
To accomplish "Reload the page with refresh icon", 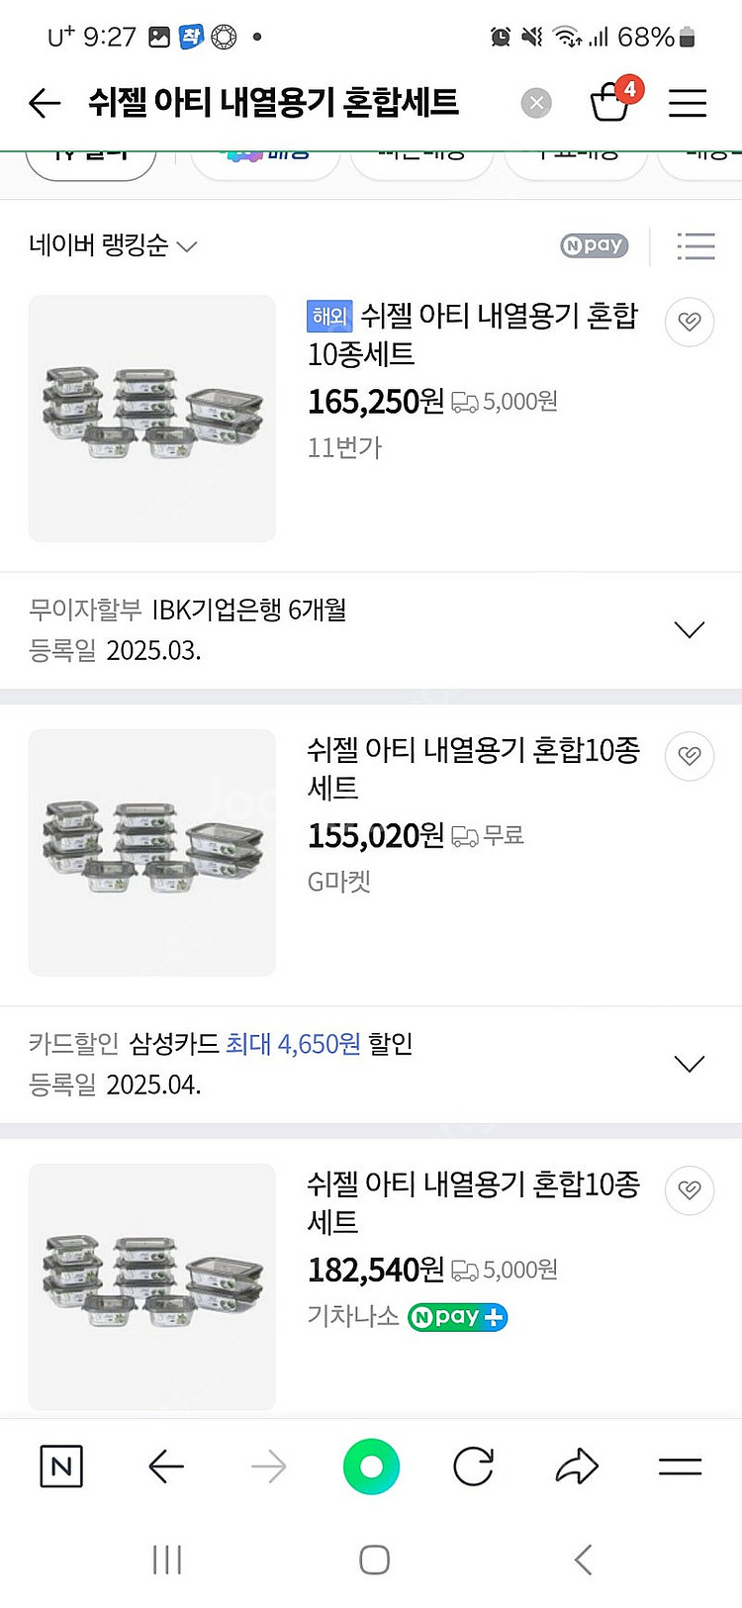I will [x=473, y=1466].
